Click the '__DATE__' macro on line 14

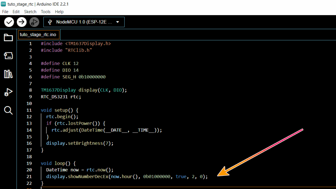point(116,130)
